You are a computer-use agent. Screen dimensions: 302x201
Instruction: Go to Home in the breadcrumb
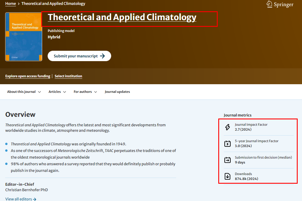coord(11,4)
